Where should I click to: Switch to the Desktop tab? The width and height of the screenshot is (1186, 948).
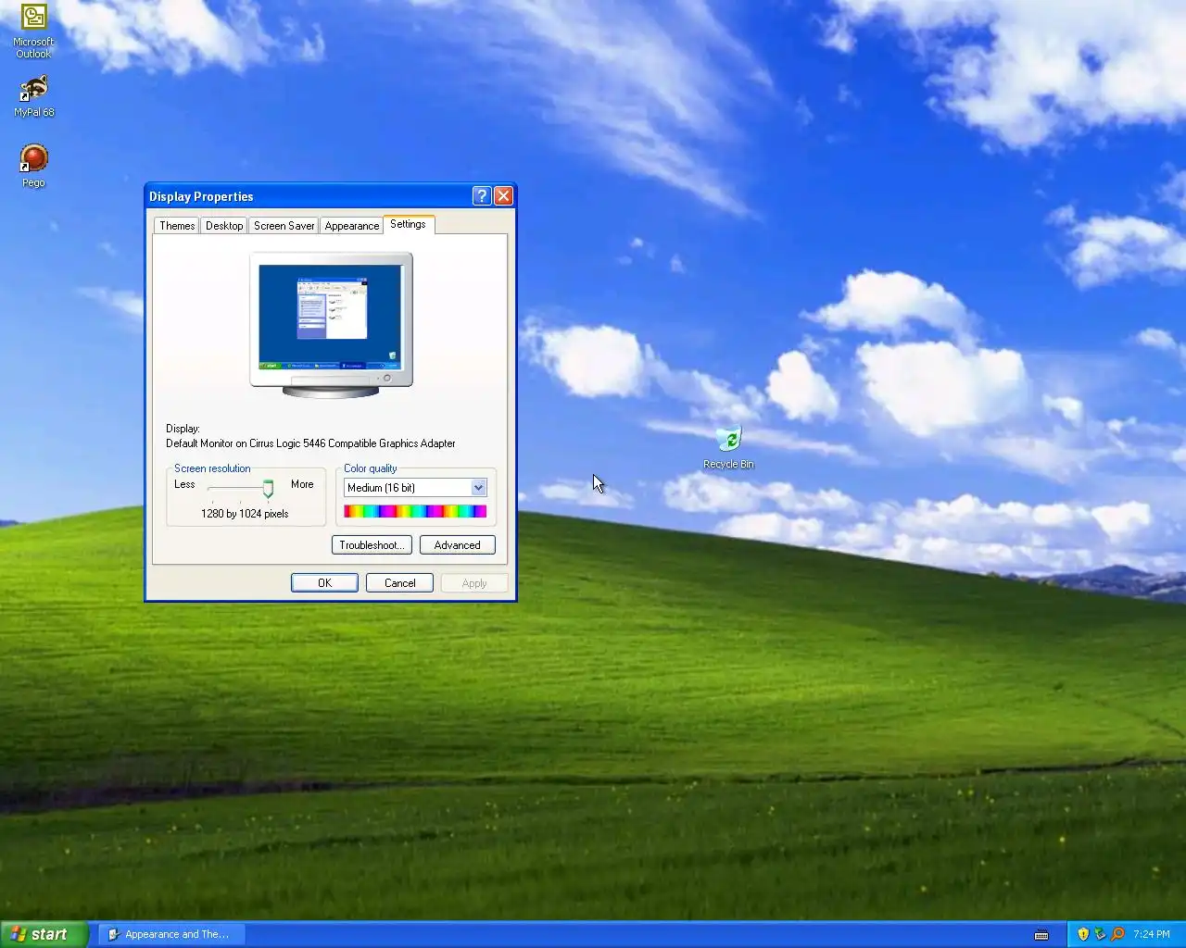pos(224,225)
